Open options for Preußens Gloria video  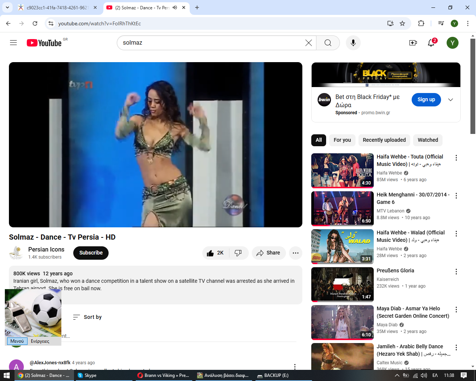(x=456, y=272)
